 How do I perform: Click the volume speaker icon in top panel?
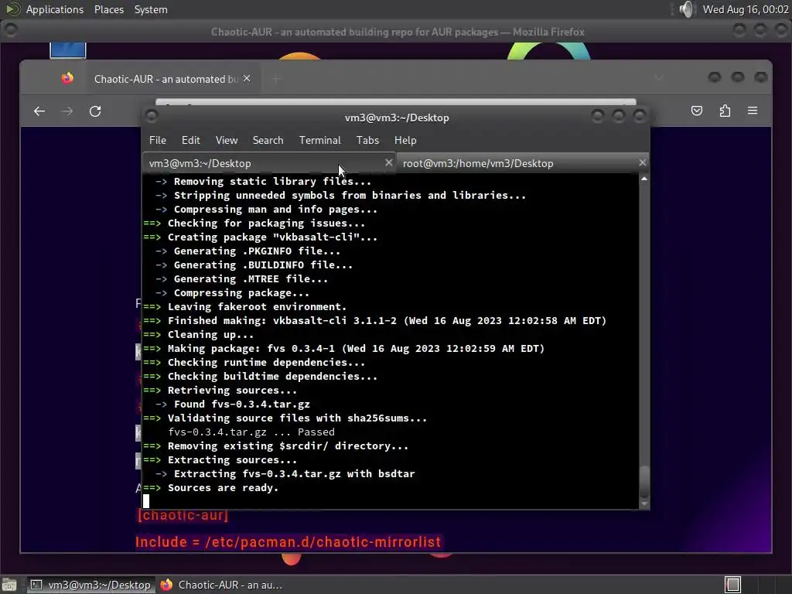click(686, 9)
